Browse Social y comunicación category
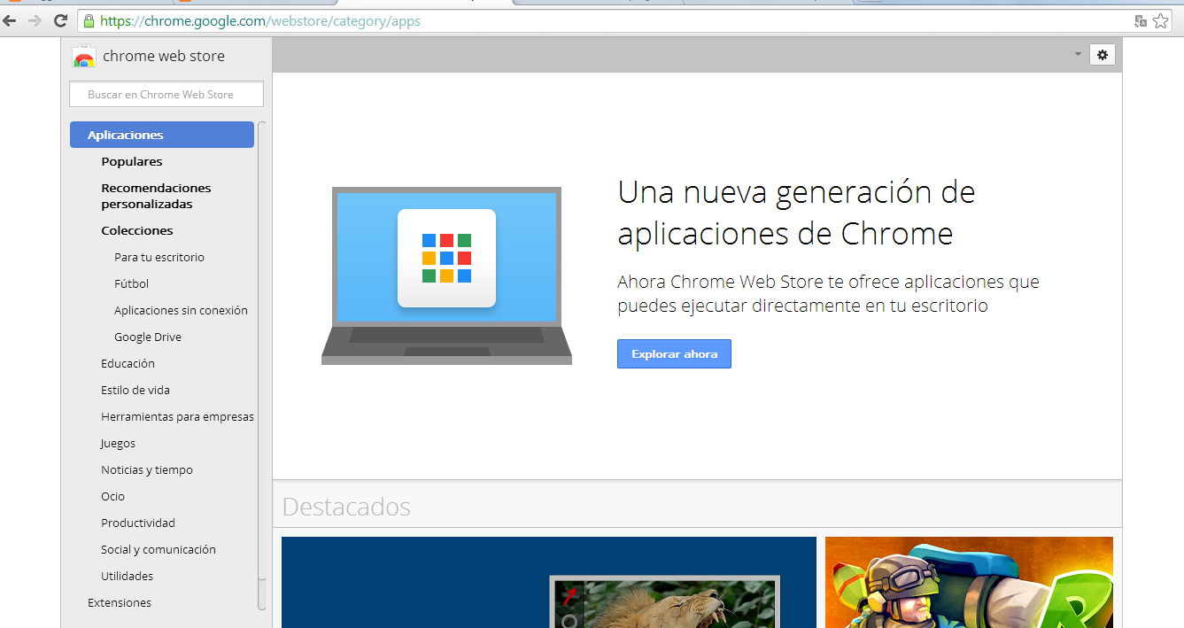Image resolution: width=1184 pixels, height=628 pixels. click(159, 549)
